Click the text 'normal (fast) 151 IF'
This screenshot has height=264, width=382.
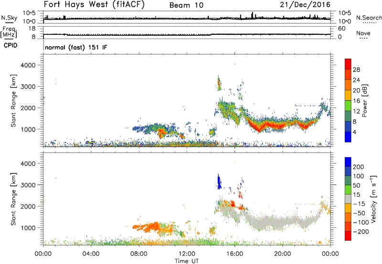coord(76,47)
